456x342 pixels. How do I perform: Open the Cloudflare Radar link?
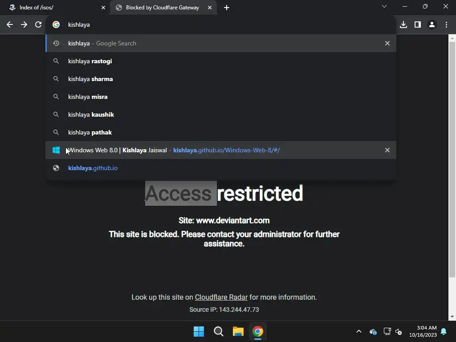pos(221,297)
